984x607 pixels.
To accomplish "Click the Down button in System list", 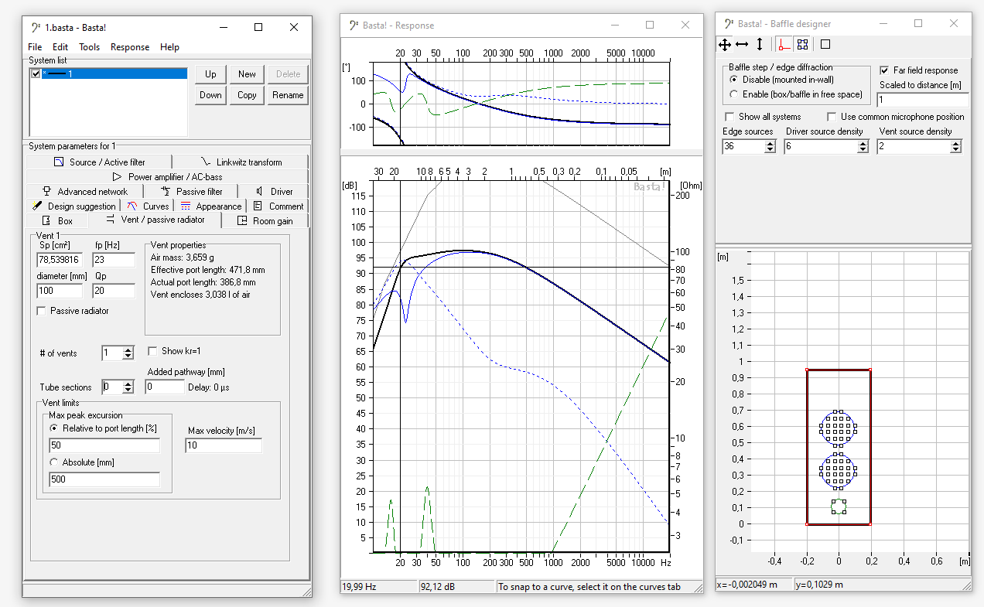I will coord(210,95).
